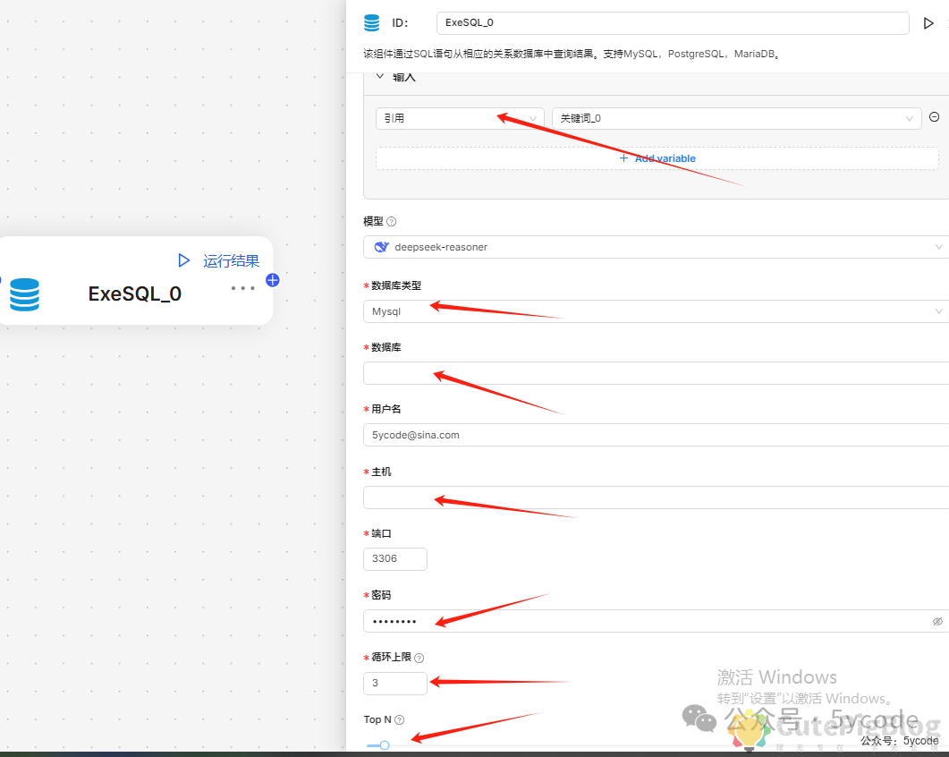This screenshot has height=757, width=949.
Task: Click the database icon beside the ID field
Action: click(371, 23)
